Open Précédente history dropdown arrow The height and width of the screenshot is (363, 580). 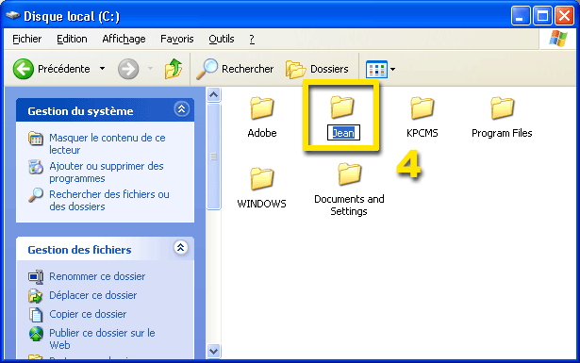click(103, 69)
